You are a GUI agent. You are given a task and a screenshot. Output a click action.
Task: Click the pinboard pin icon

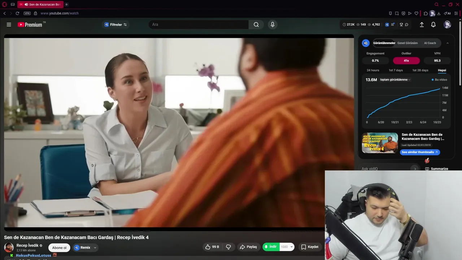(390, 13)
